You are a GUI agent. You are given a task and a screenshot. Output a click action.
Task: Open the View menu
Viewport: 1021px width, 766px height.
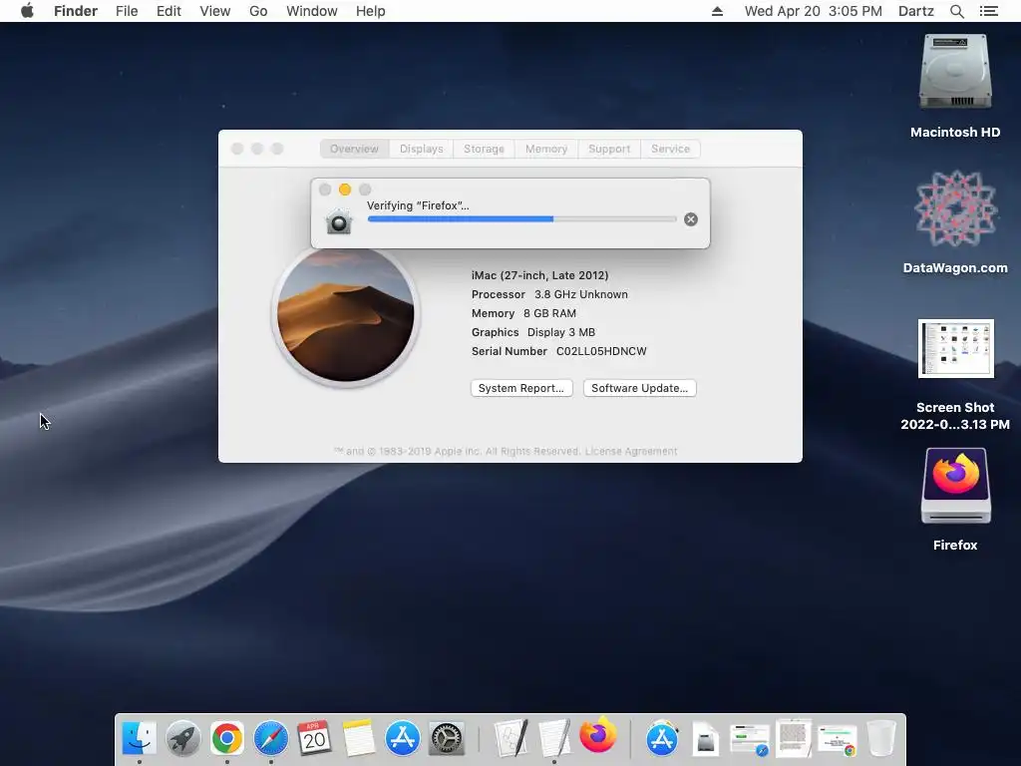[215, 11]
